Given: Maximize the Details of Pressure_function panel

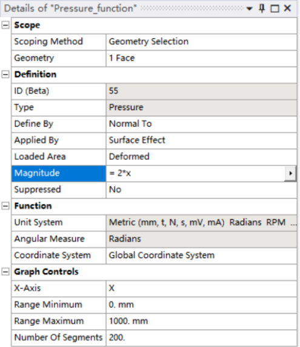Looking at the screenshot, I should pyautogui.click(x=275, y=8).
